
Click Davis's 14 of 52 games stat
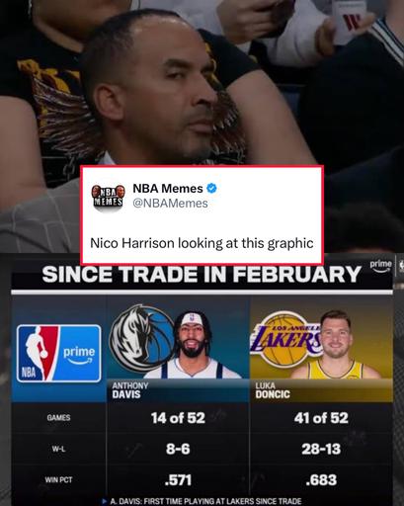[178, 418]
